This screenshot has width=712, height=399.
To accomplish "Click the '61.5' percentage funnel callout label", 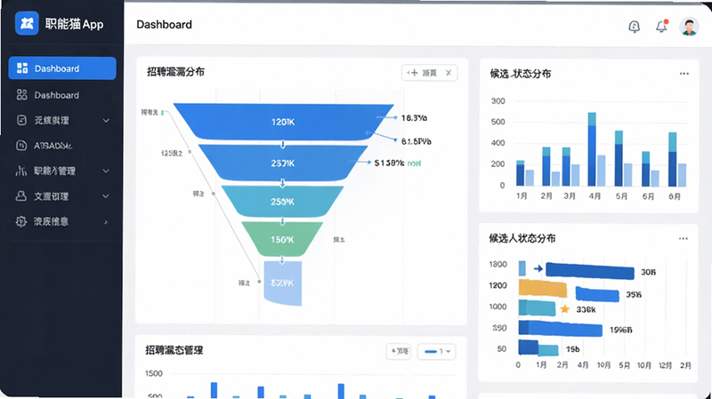I will coord(417,141).
